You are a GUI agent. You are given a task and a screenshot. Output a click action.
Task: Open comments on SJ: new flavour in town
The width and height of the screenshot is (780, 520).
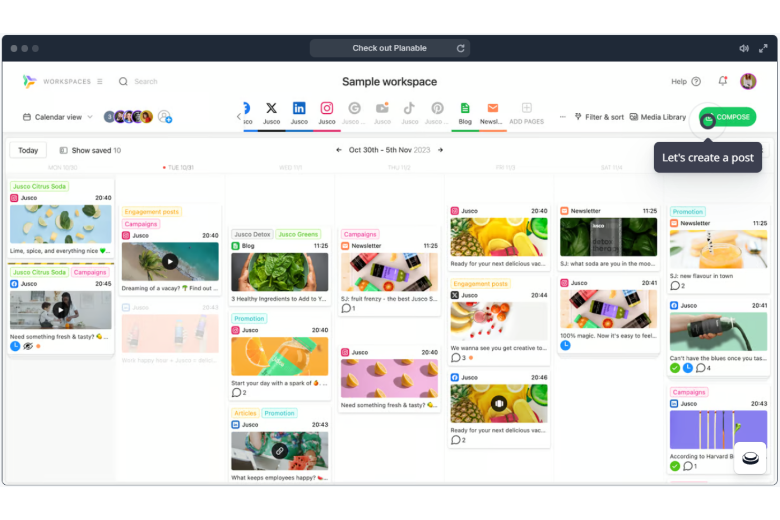click(677, 286)
